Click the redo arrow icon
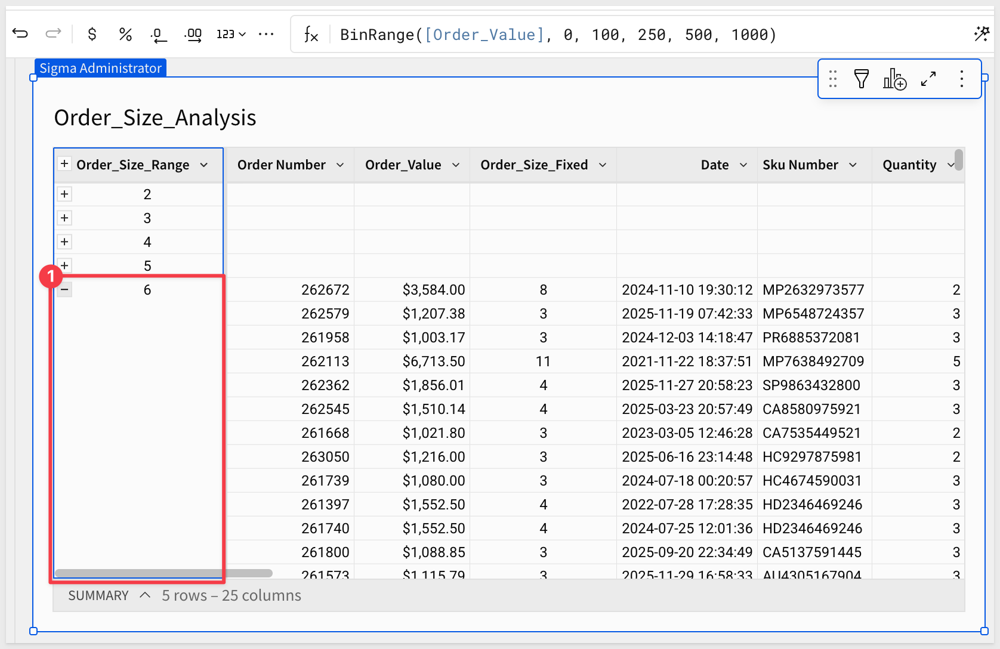Viewport: 1000px width, 649px height. click(53, 34)
